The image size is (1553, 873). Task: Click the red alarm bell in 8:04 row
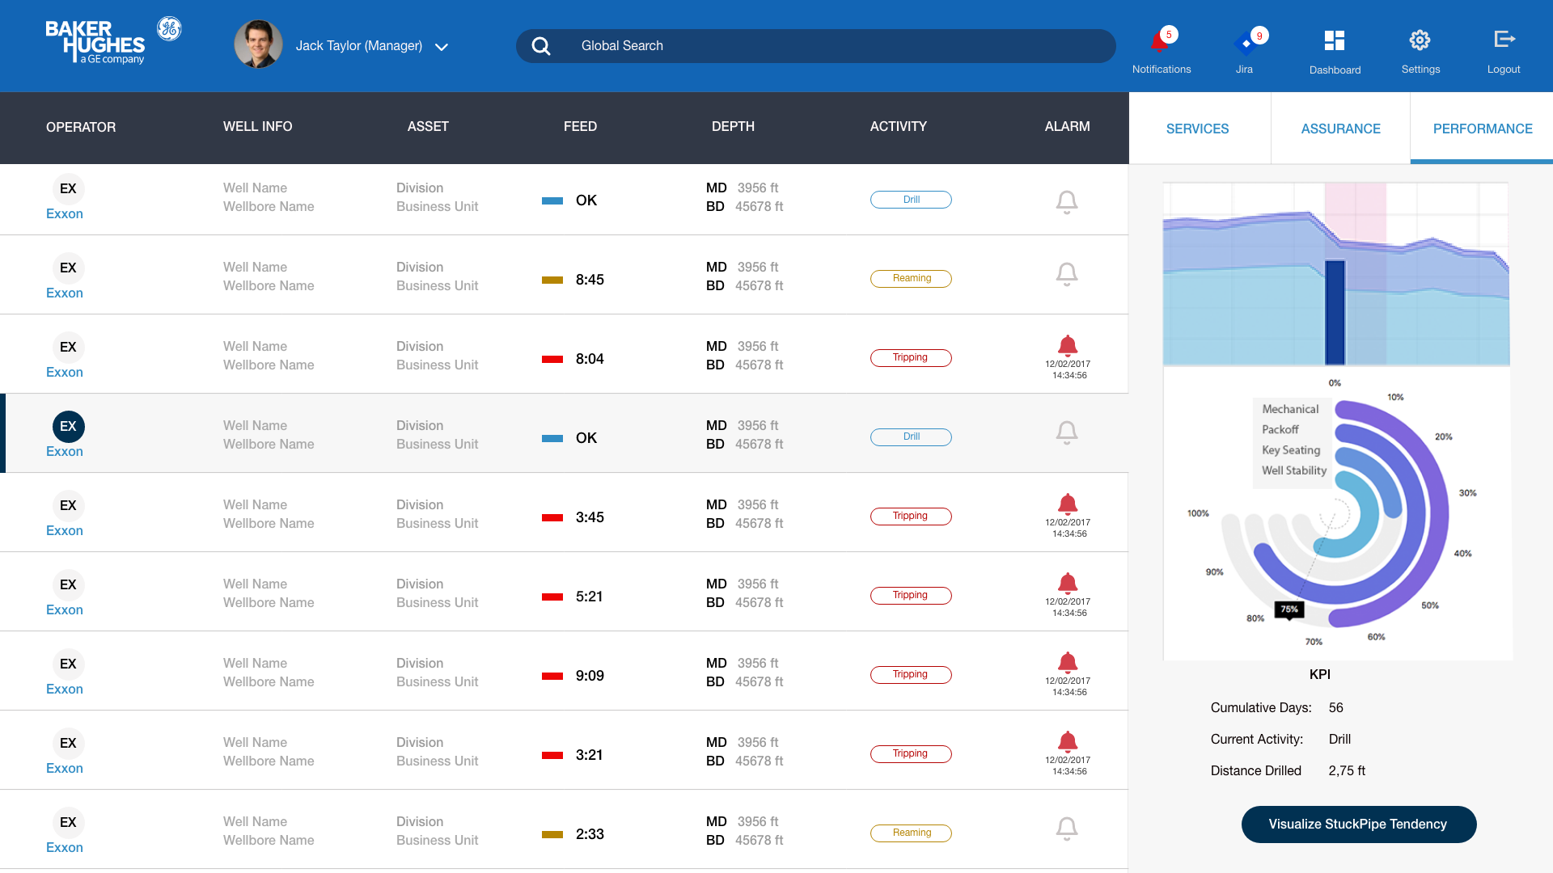pyautogui.click(x=1068, y=346)
